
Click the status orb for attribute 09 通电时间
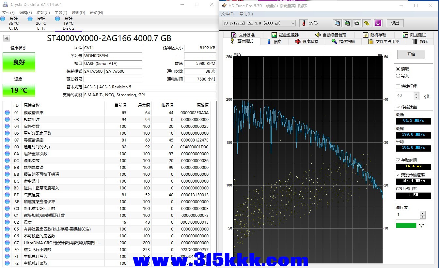[7, 147]
